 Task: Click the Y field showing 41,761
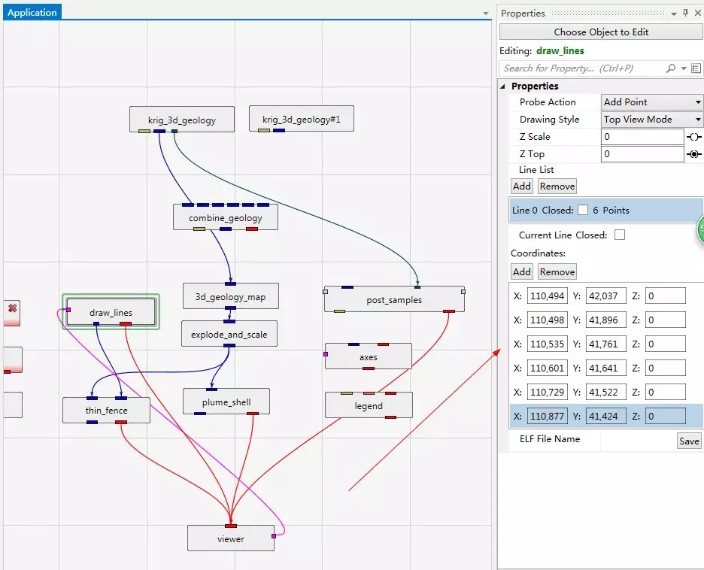click(x=606, y=344)
